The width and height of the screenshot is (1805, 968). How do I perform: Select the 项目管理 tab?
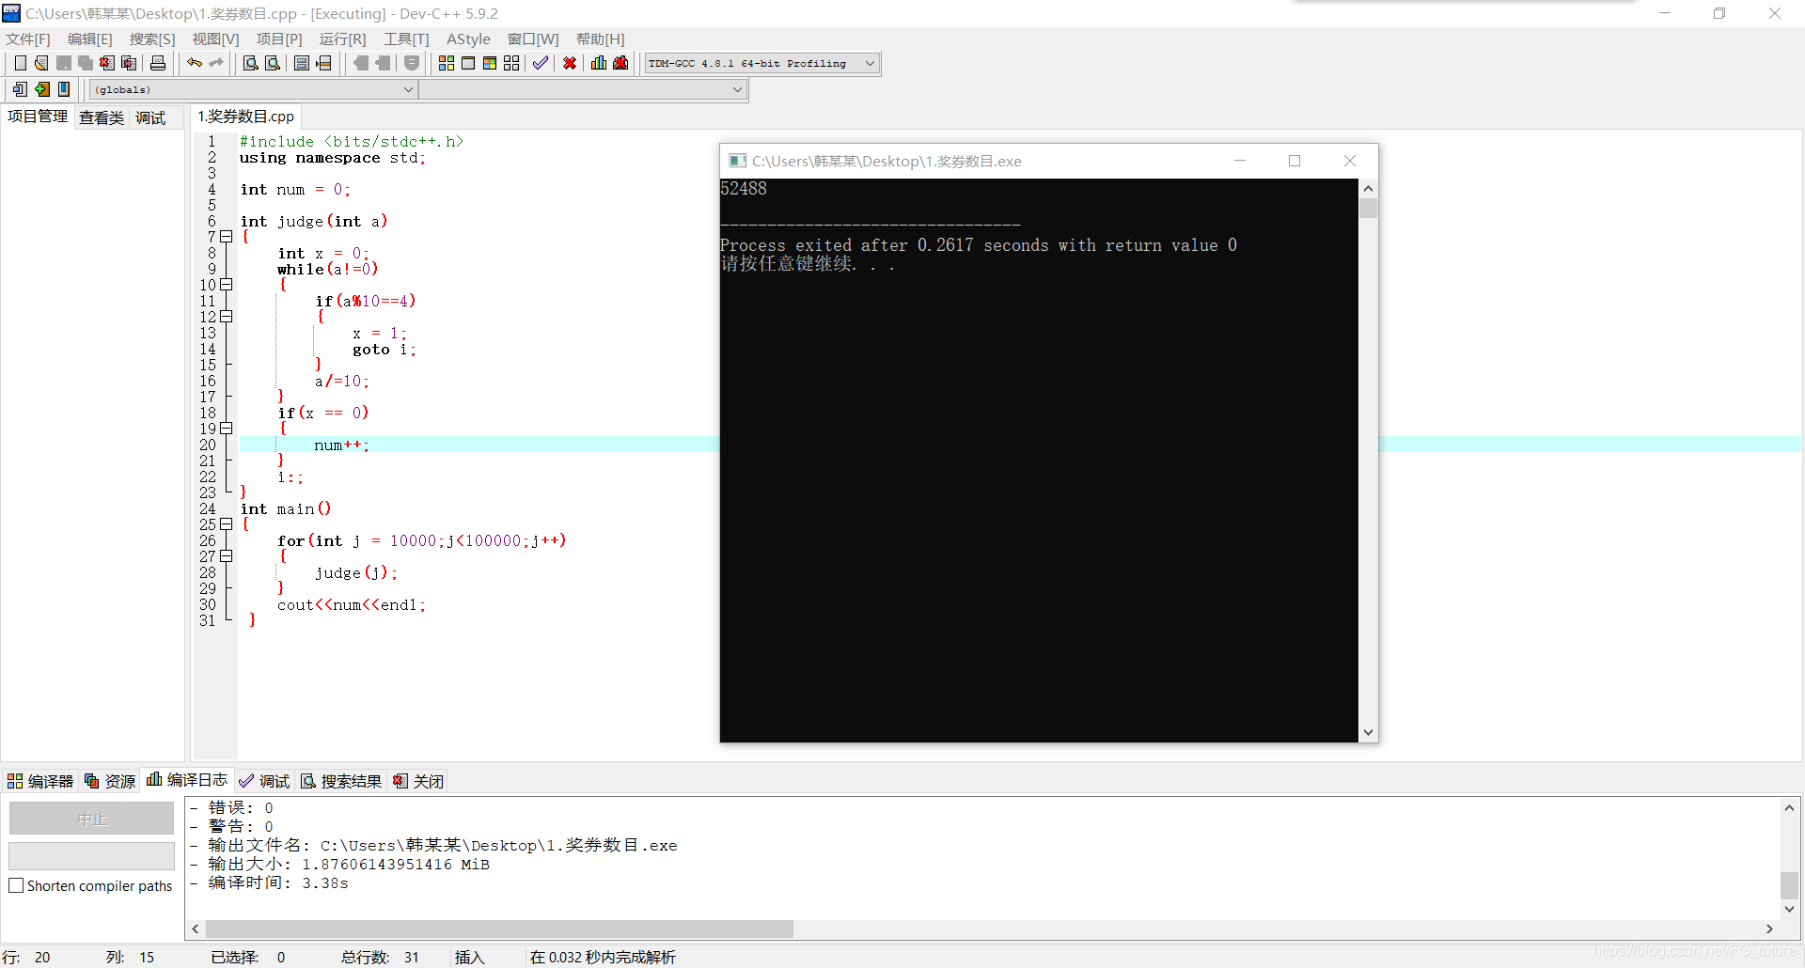[x=38, y=117]
